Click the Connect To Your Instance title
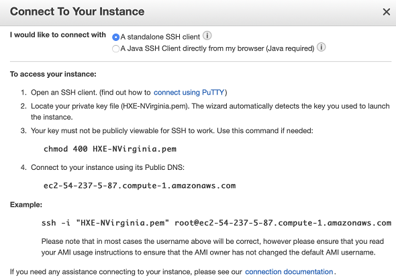Screen dimensions: 396x280 77,11
